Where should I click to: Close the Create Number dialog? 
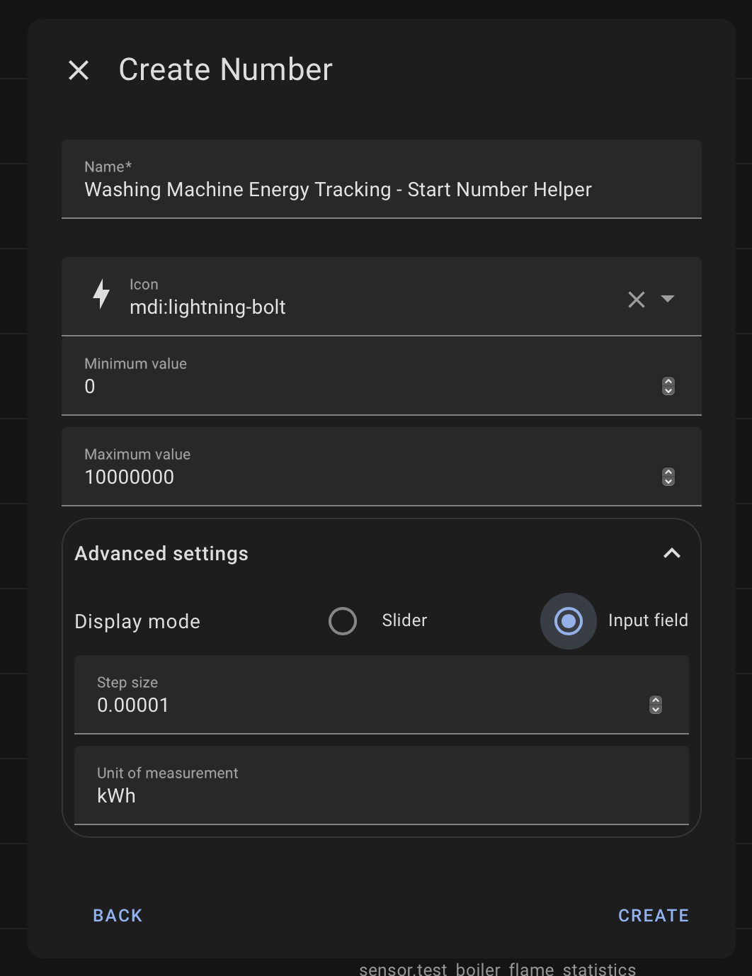pyautogui.click(x=79, y=70)
